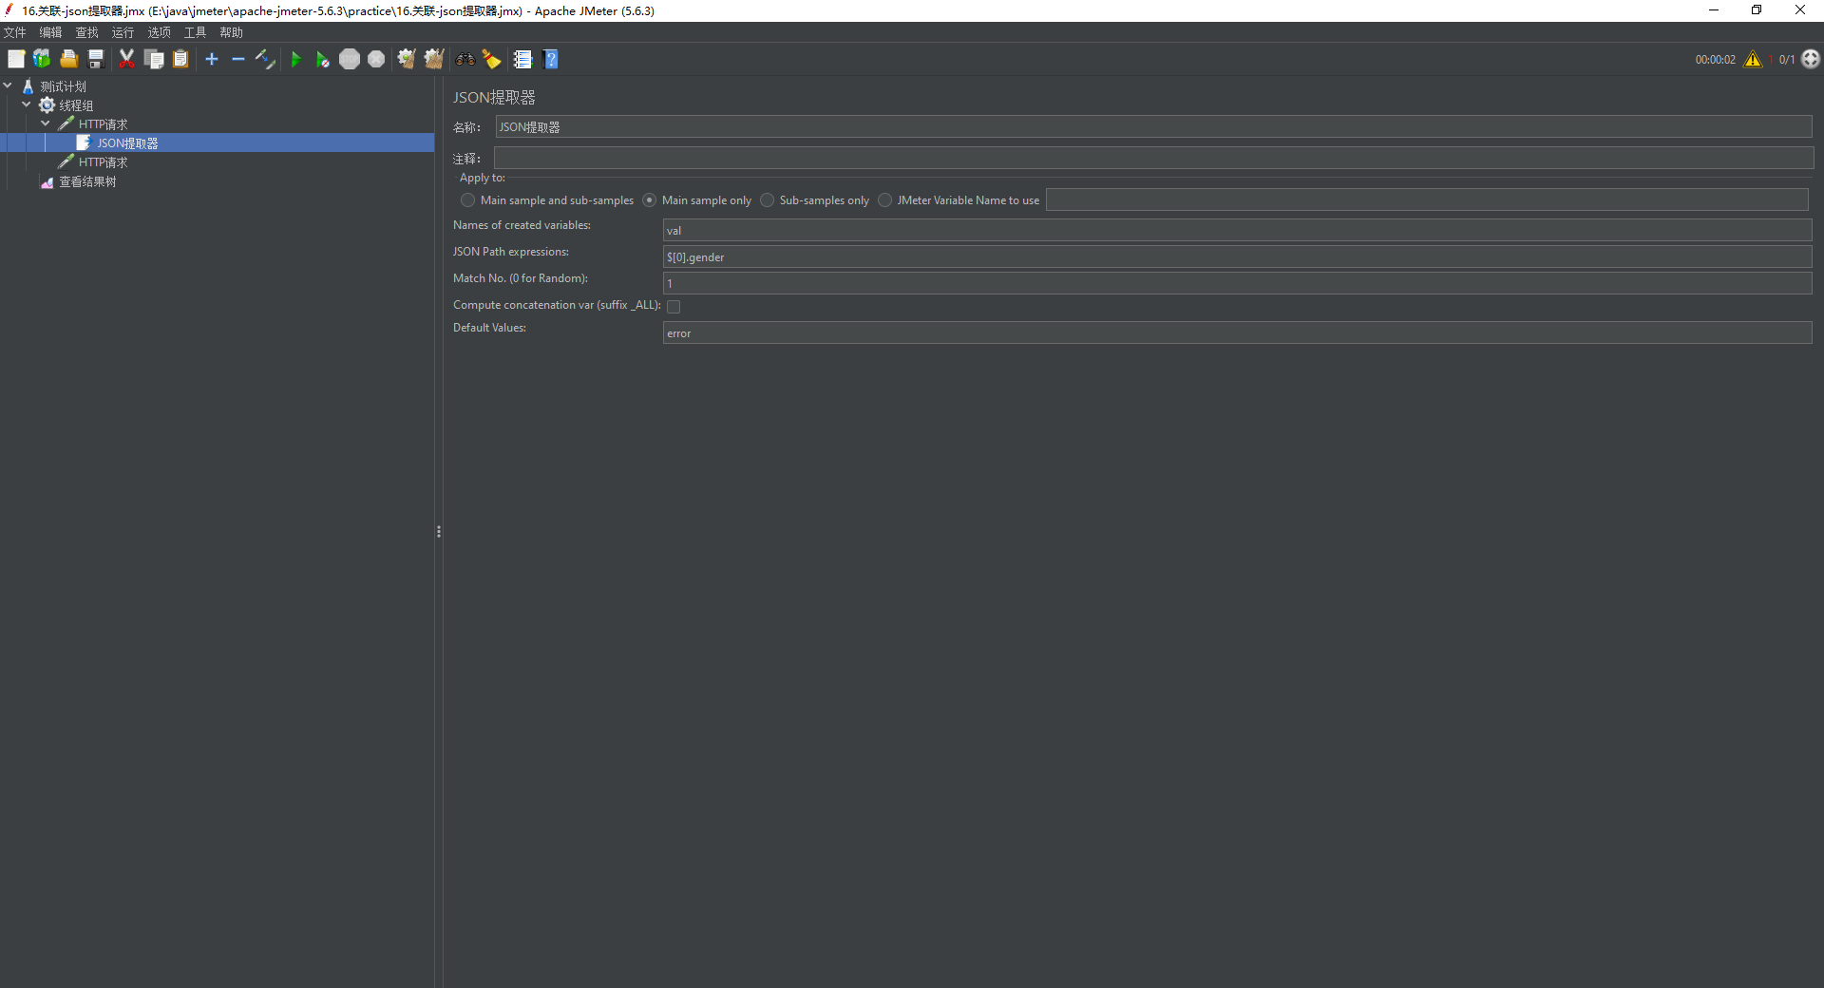The image size is (1824, 988).
Task: Expand all nodes with plus icon
Action: (212, 59)
